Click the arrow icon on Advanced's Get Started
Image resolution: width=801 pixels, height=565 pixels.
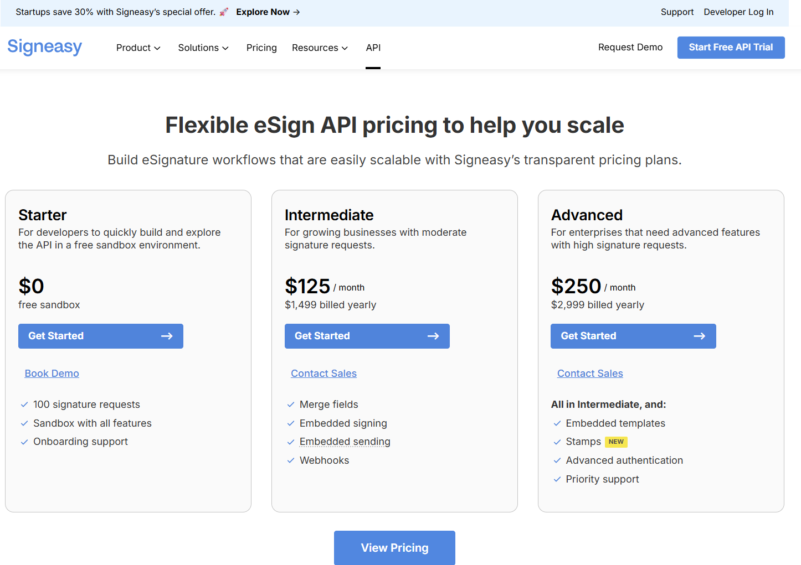click(700, 336)
